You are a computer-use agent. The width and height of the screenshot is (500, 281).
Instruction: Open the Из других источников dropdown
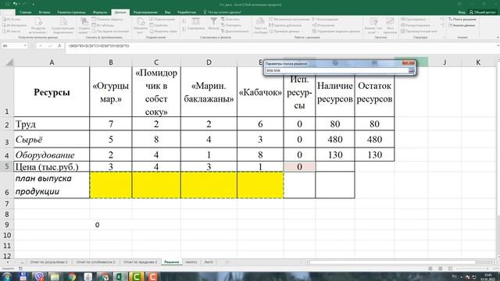coord(38,26)
